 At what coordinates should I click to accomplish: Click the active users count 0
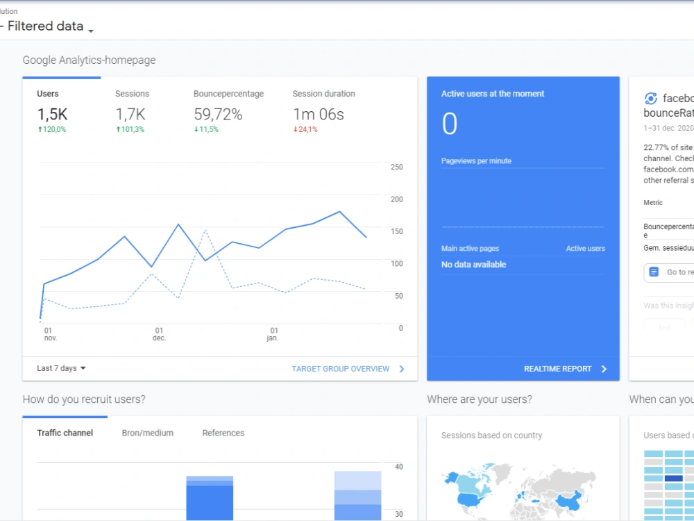click(449, 124)
